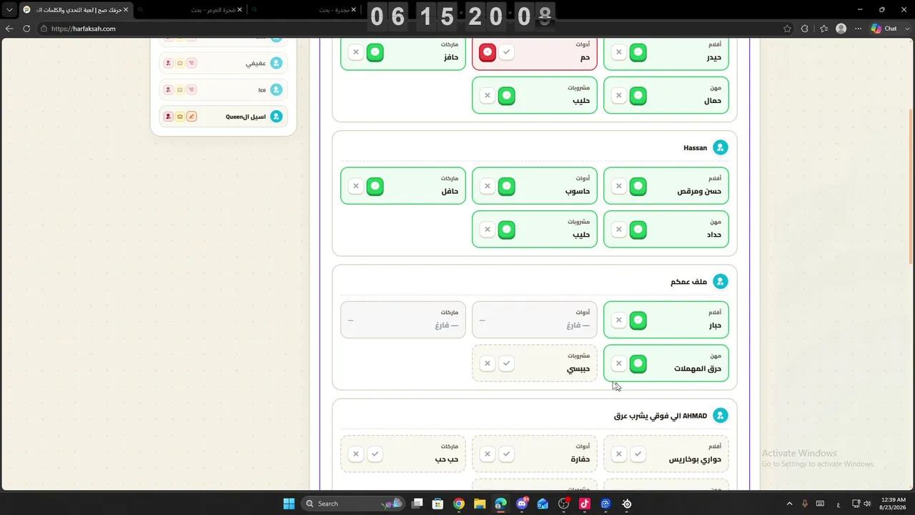Refresh the harfaksah.com page

point(27,29)
